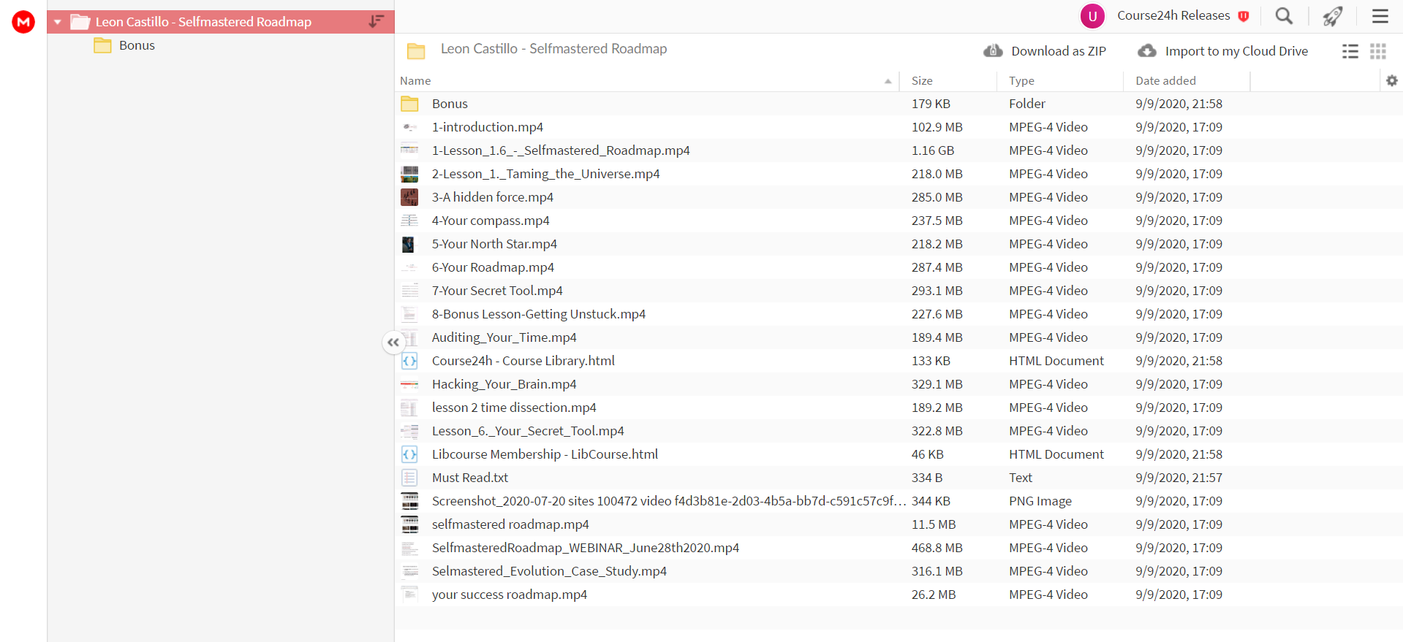Click thumbnail of 5-Your North Star.mp4
This screenshot has width=1403, height=642.
tap(409, 244)
